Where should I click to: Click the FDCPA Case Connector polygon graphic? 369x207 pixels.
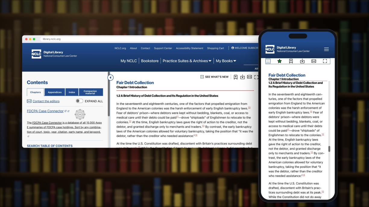[x=80, y=114]
